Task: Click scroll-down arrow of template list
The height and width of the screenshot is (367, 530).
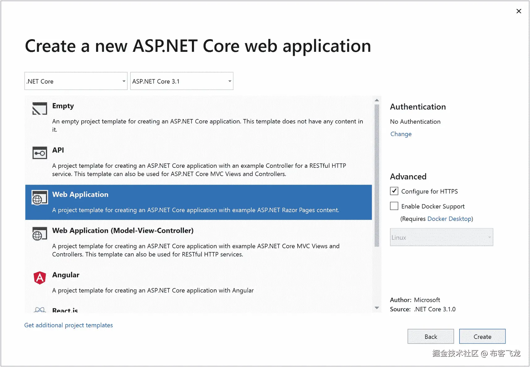Action: (377, 308)
